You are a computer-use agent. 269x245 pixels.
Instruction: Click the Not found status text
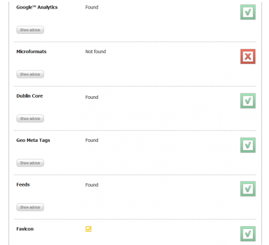pyautogui.click(x=96, y=52)
